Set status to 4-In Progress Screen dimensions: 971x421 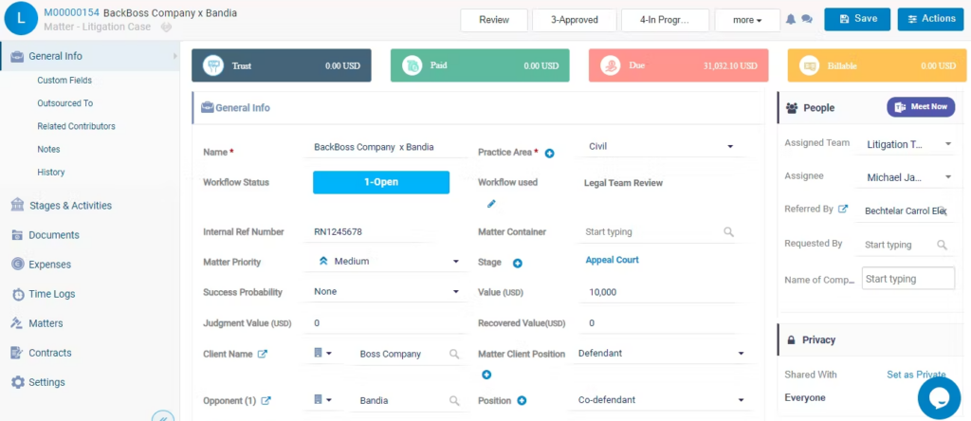click(665, 20)
